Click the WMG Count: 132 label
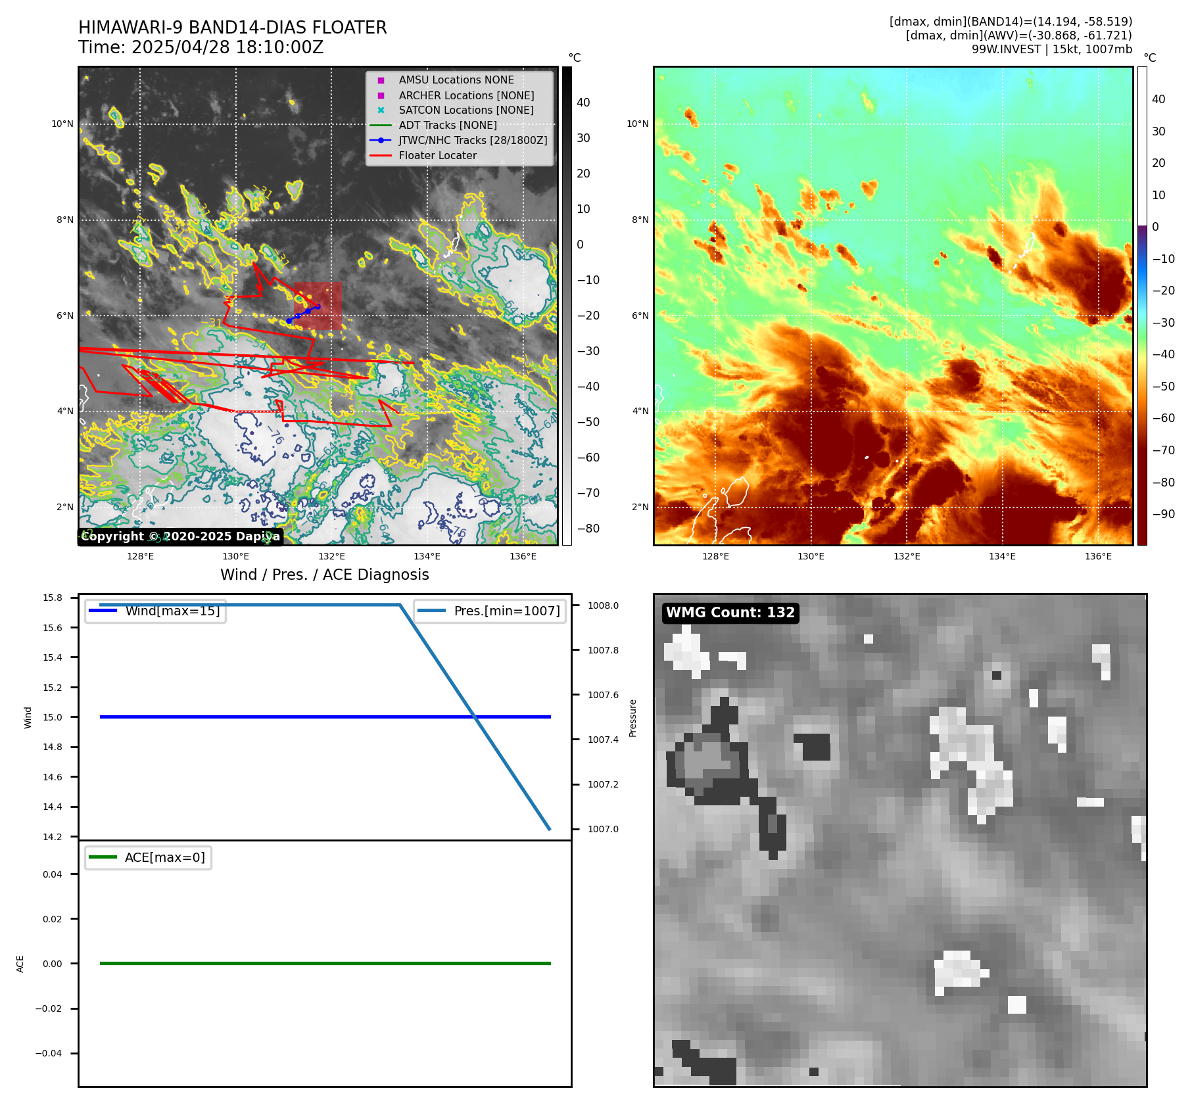This screenshot has width=1192, height=1111. (x=730, y=613)
